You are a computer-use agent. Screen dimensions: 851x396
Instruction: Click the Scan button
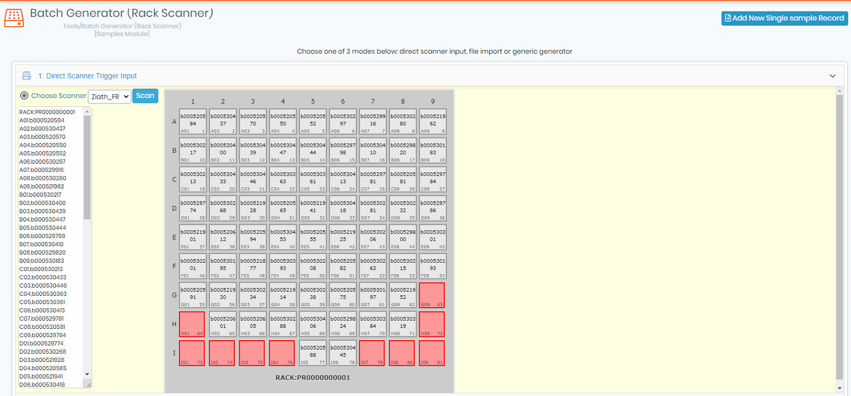coord(145,96)
